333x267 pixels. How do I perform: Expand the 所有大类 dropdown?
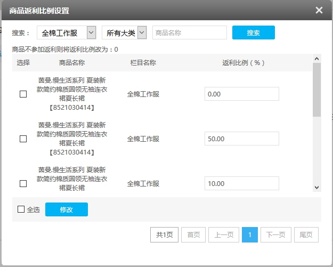[124, 33]
